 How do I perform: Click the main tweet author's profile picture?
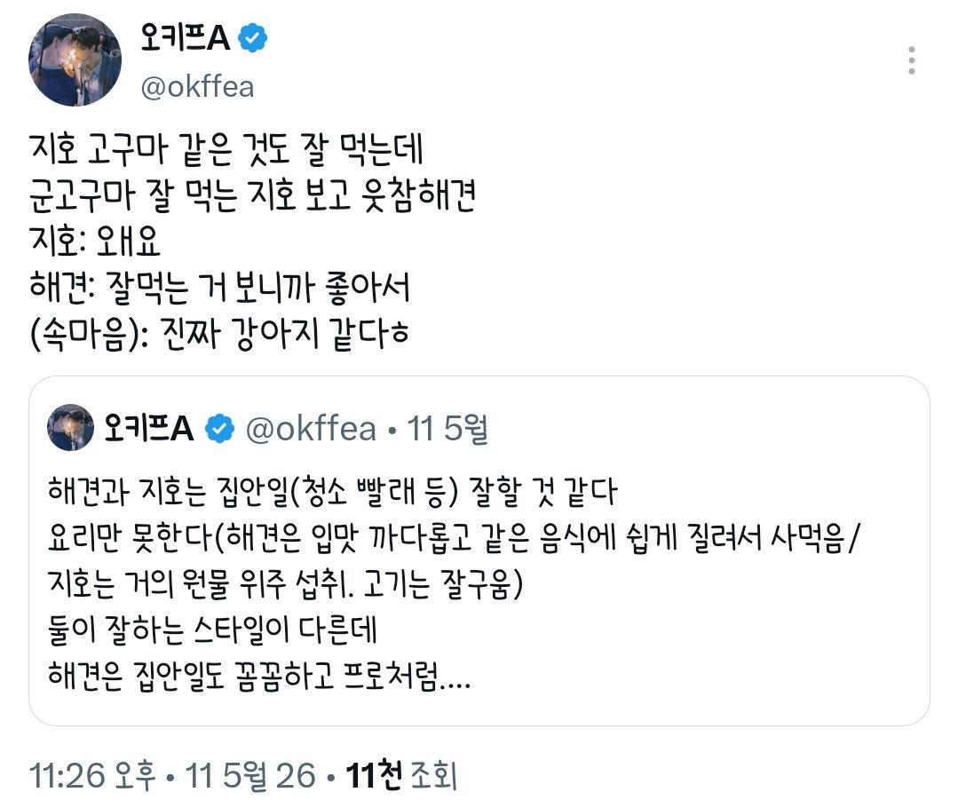tap(75, 59)
